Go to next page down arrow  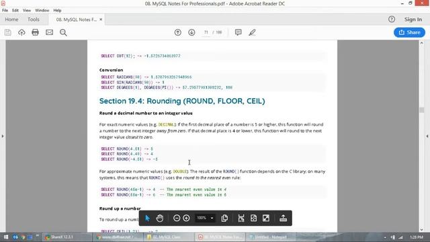(x=191, y=32)
